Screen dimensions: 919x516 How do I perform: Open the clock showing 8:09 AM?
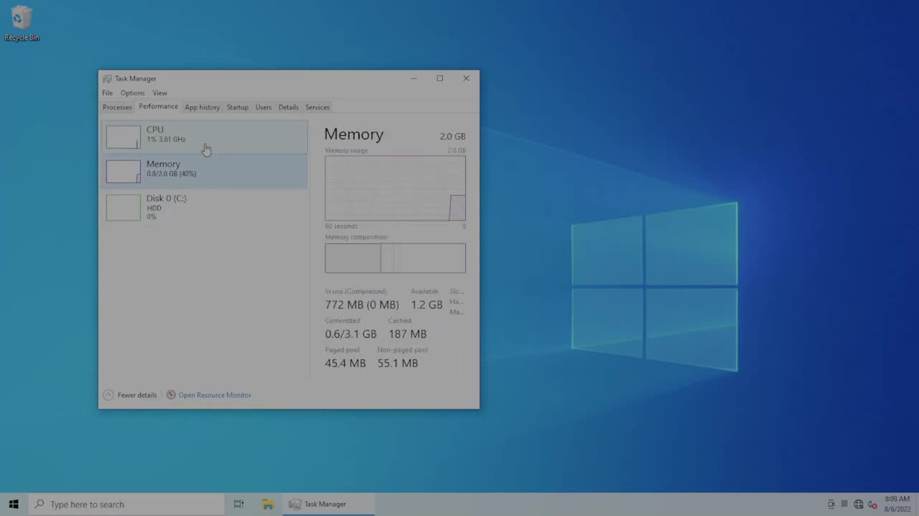(897, 505)
